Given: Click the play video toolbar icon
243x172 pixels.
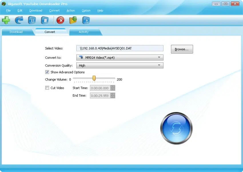Looking at the screenshot, I should (x=86, y=20).
